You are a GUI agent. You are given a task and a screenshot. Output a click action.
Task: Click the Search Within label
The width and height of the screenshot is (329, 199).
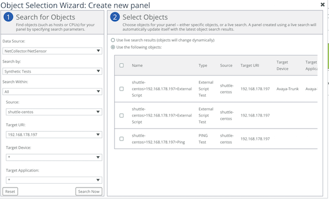click(15, 81)
